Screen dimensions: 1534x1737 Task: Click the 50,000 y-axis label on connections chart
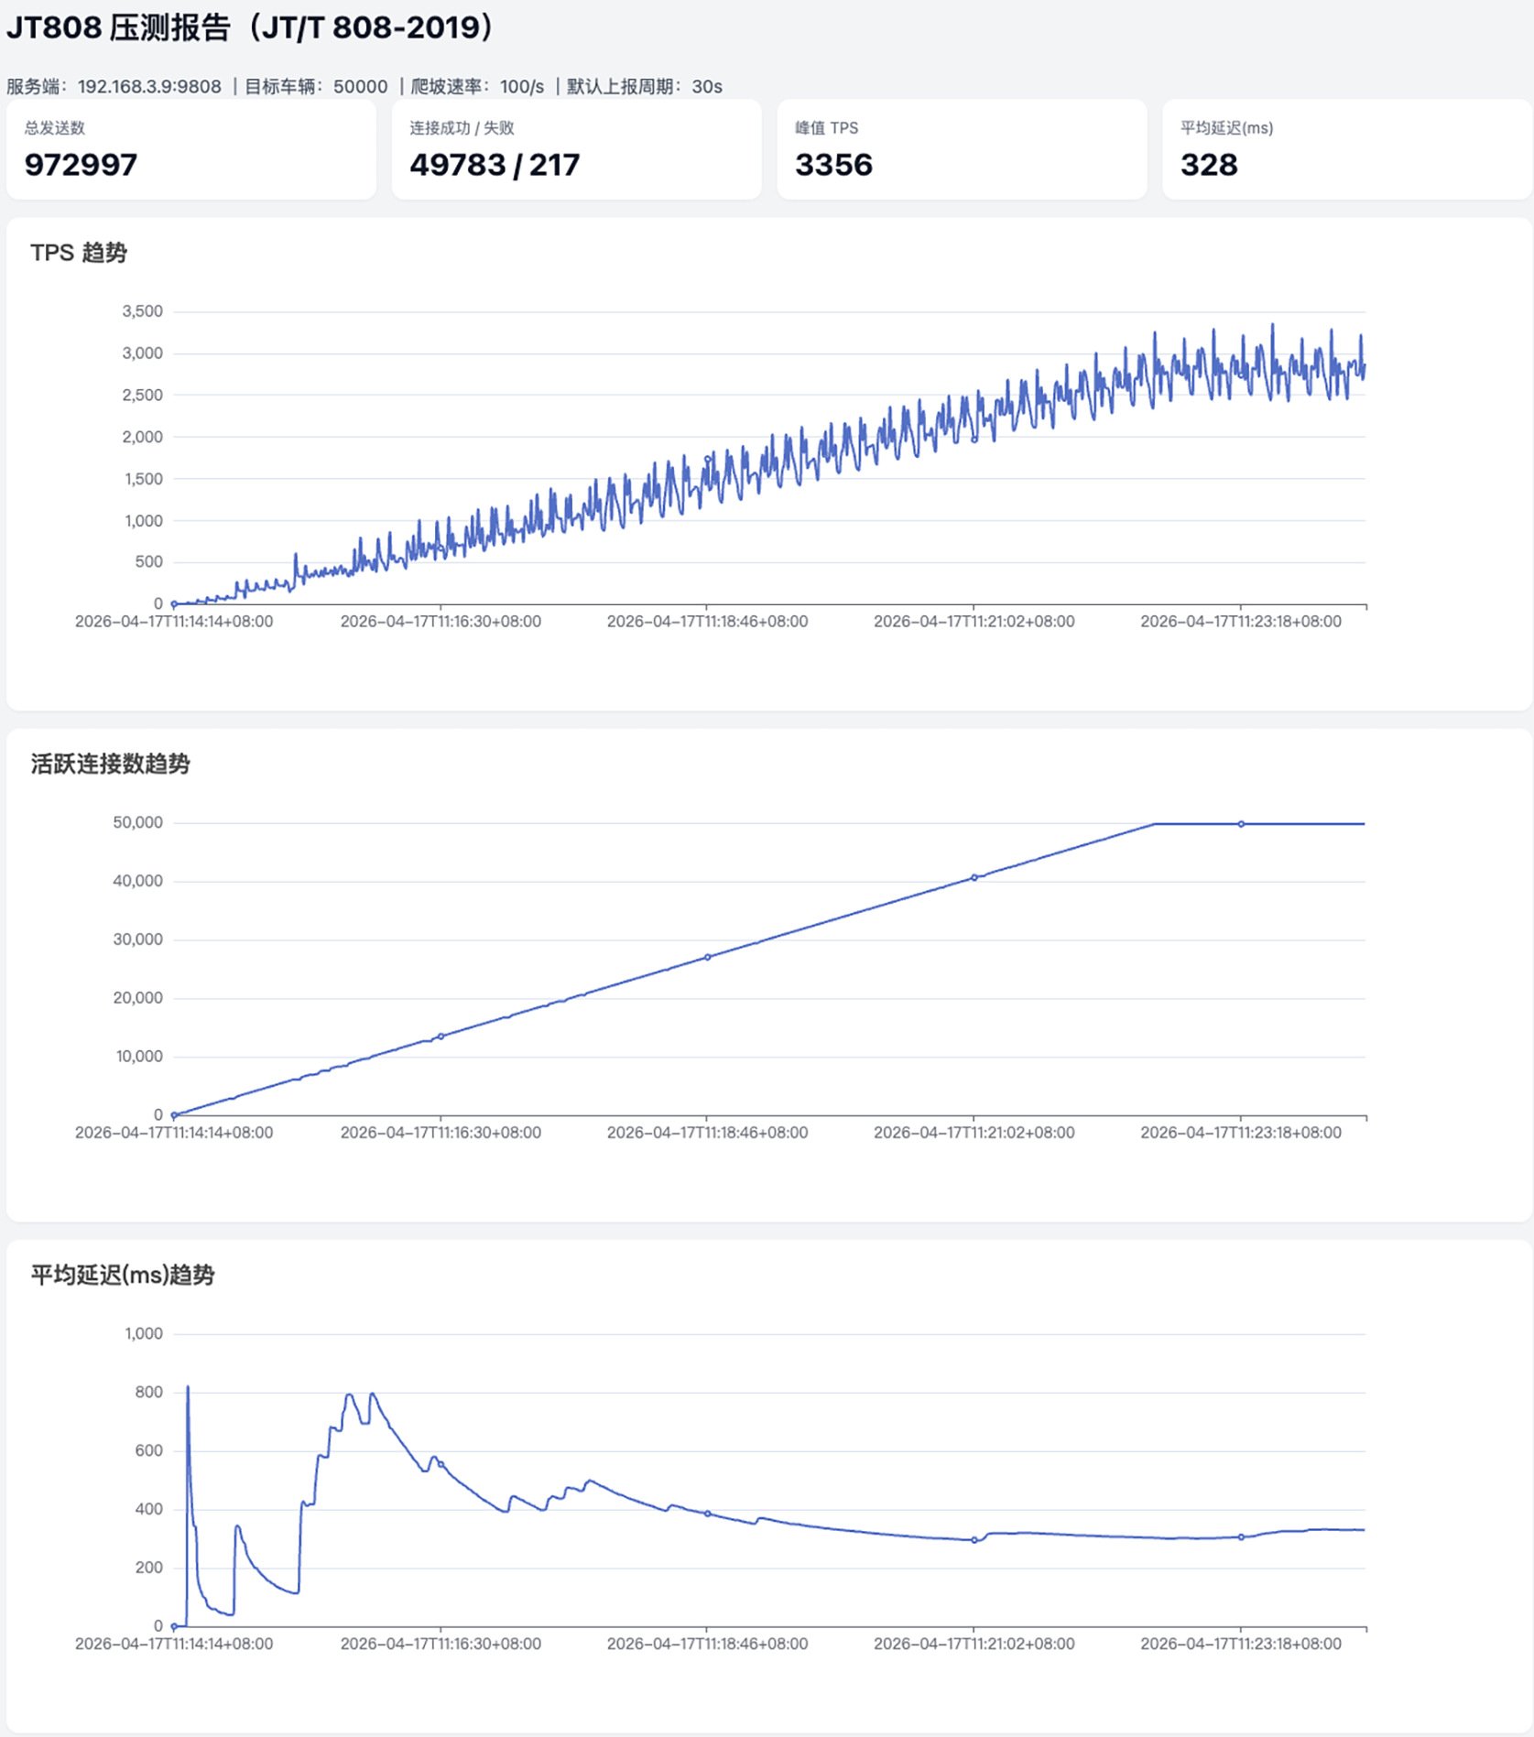(137, 822)
